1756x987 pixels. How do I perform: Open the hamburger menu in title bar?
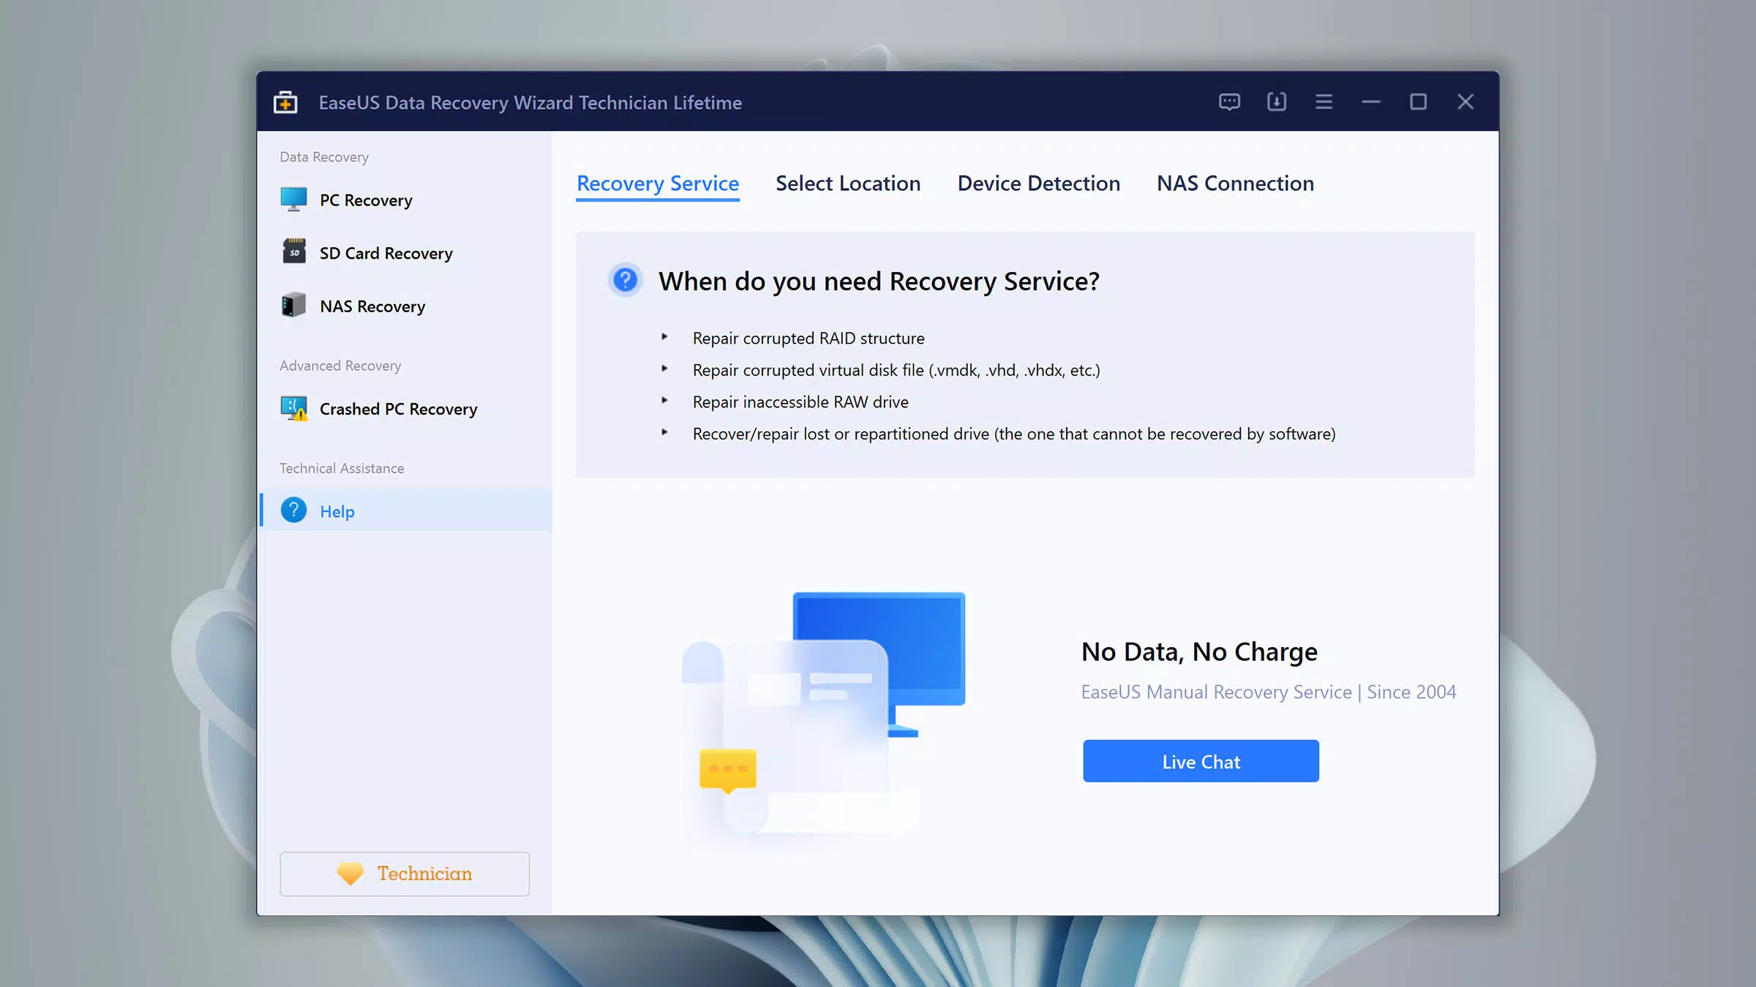tap(1324, 102)
